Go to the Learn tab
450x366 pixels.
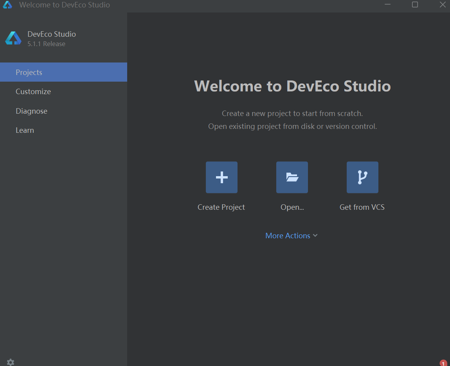[x=63, y=130]
